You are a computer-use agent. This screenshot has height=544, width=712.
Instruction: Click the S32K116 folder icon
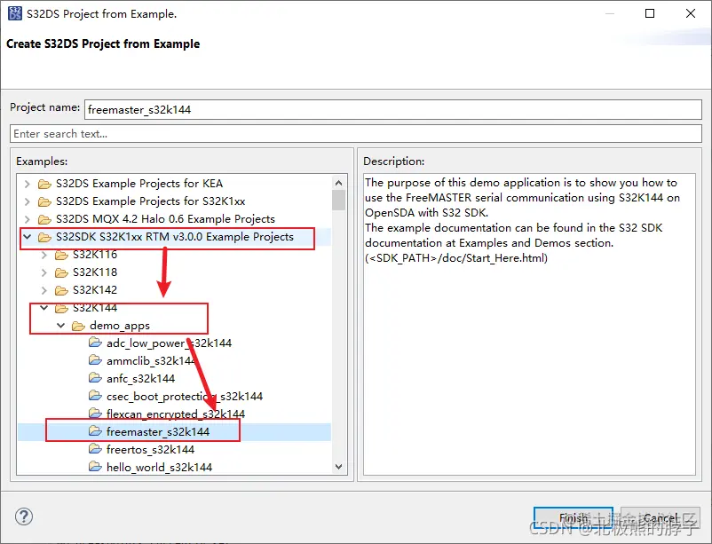point(61,255)
